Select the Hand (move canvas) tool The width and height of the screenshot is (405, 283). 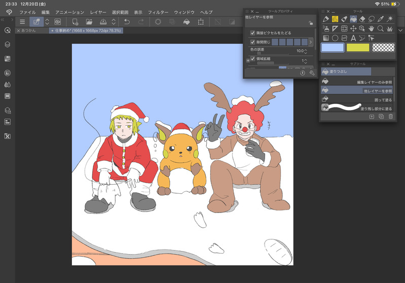coord(372,28)
